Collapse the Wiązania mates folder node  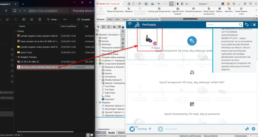point(96,102)
